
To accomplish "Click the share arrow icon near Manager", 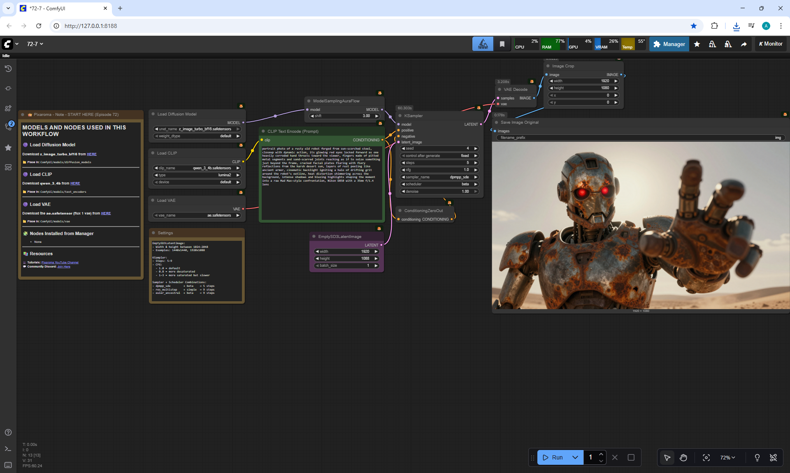I will click(744, 44).
